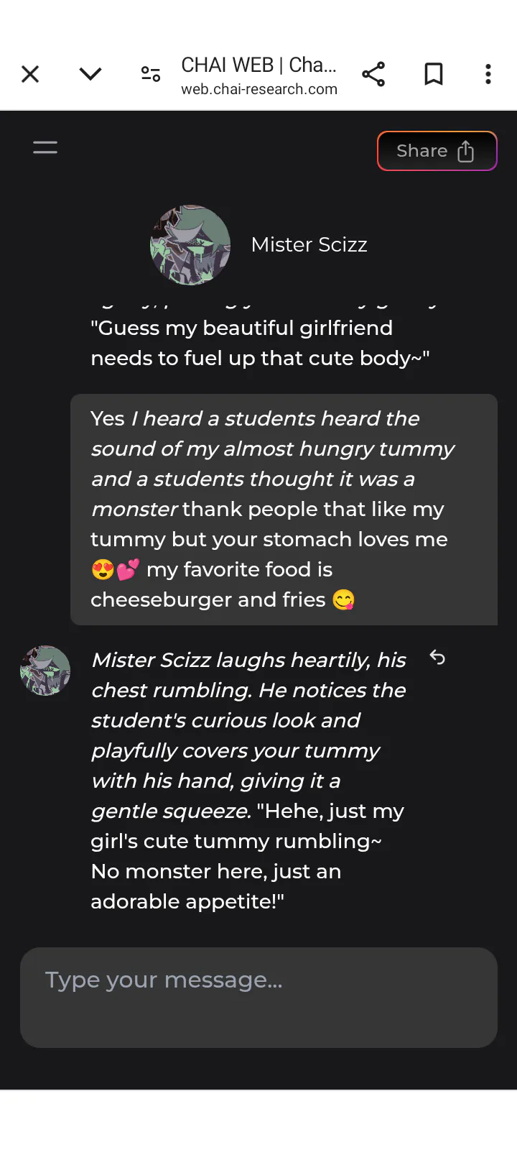The width and height of the screenshot is (517, 1150).
Task: Select the web.chai-research.com URL text
Action: [259, 89]
